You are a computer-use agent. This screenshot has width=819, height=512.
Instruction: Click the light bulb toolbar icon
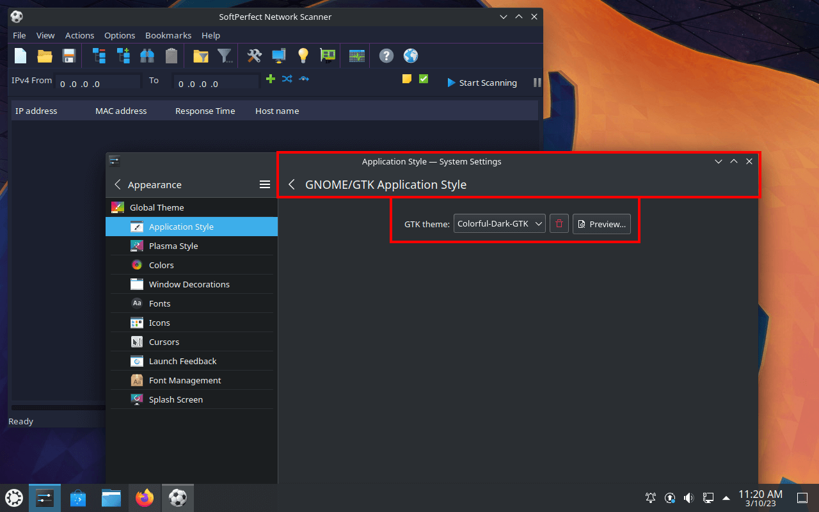click(x=303, y=56)
